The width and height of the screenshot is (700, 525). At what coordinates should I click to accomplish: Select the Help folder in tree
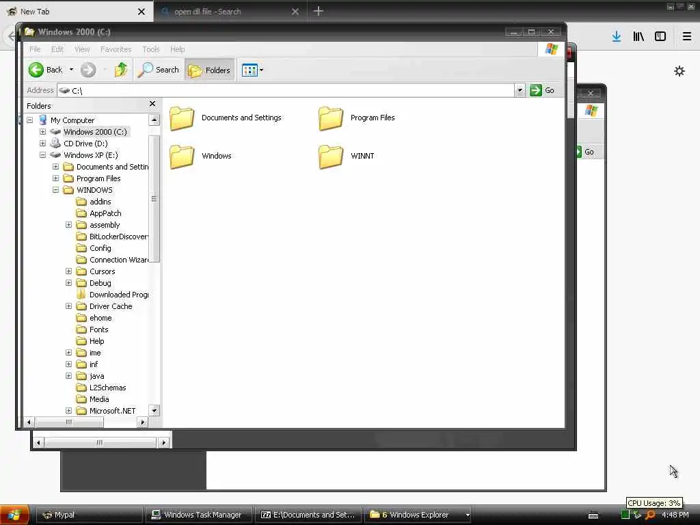click(x=96, y=341)
